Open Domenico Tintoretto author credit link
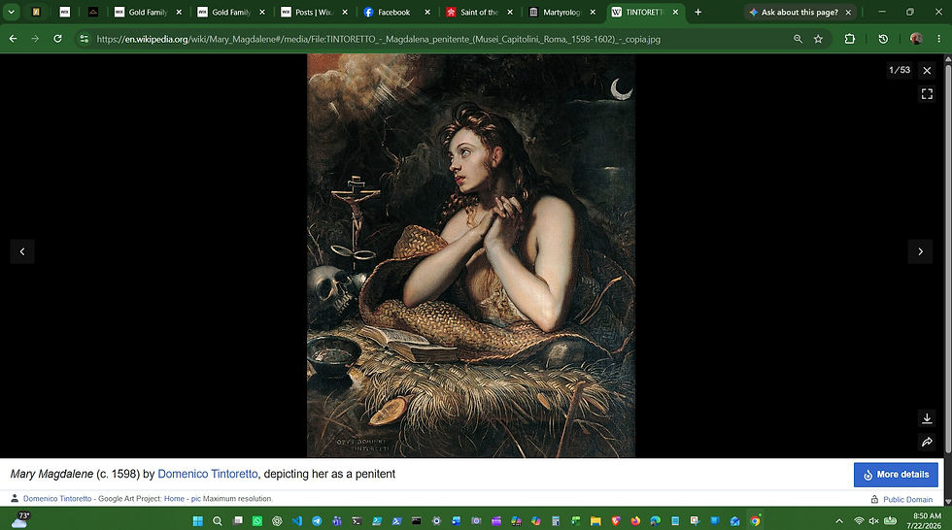The image size is (952, 530). 57,499
